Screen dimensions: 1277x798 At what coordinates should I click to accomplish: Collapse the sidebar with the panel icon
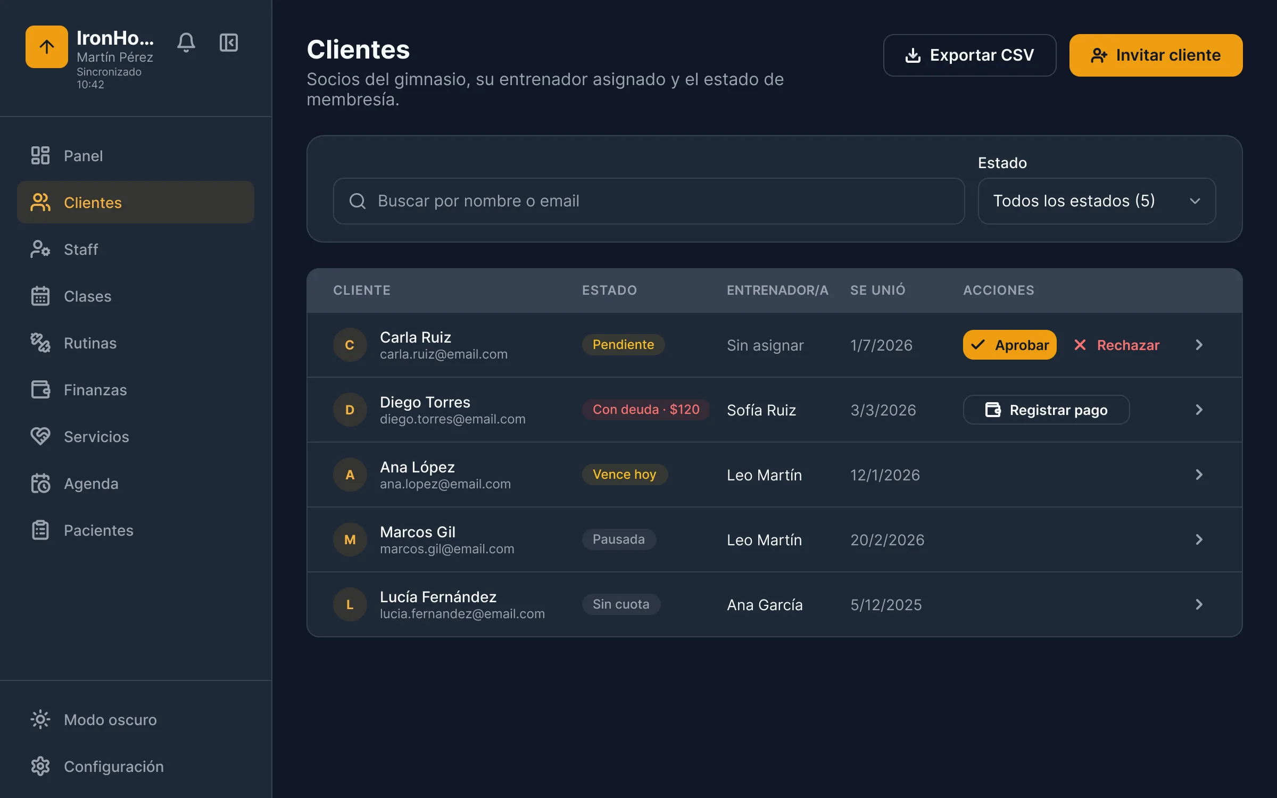229,43
